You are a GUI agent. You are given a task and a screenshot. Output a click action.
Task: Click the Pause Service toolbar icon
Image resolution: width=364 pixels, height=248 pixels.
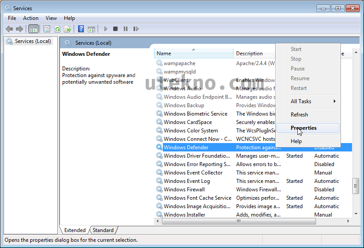pos(126,29)
